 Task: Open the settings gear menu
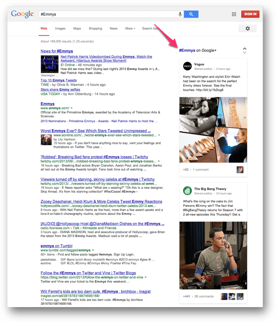click(248, 28)
